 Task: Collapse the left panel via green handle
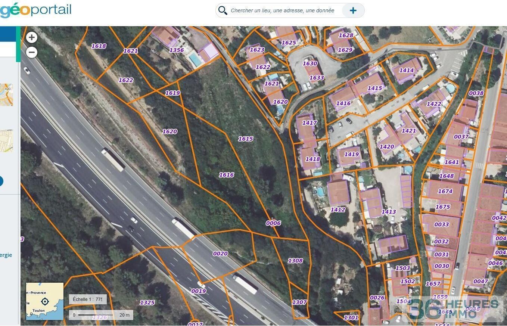pyautogui.click(x=18, y=44)
